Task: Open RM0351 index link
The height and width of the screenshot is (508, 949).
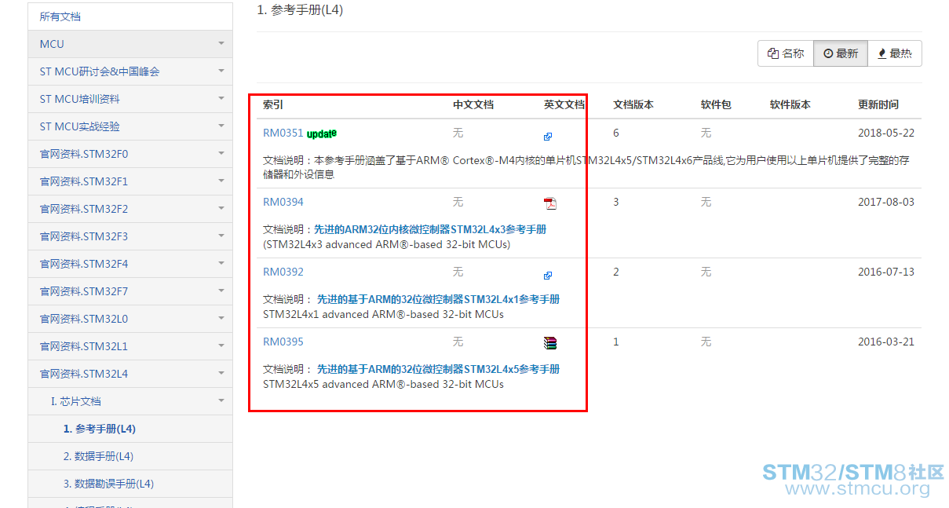Action: pos(283,133)
